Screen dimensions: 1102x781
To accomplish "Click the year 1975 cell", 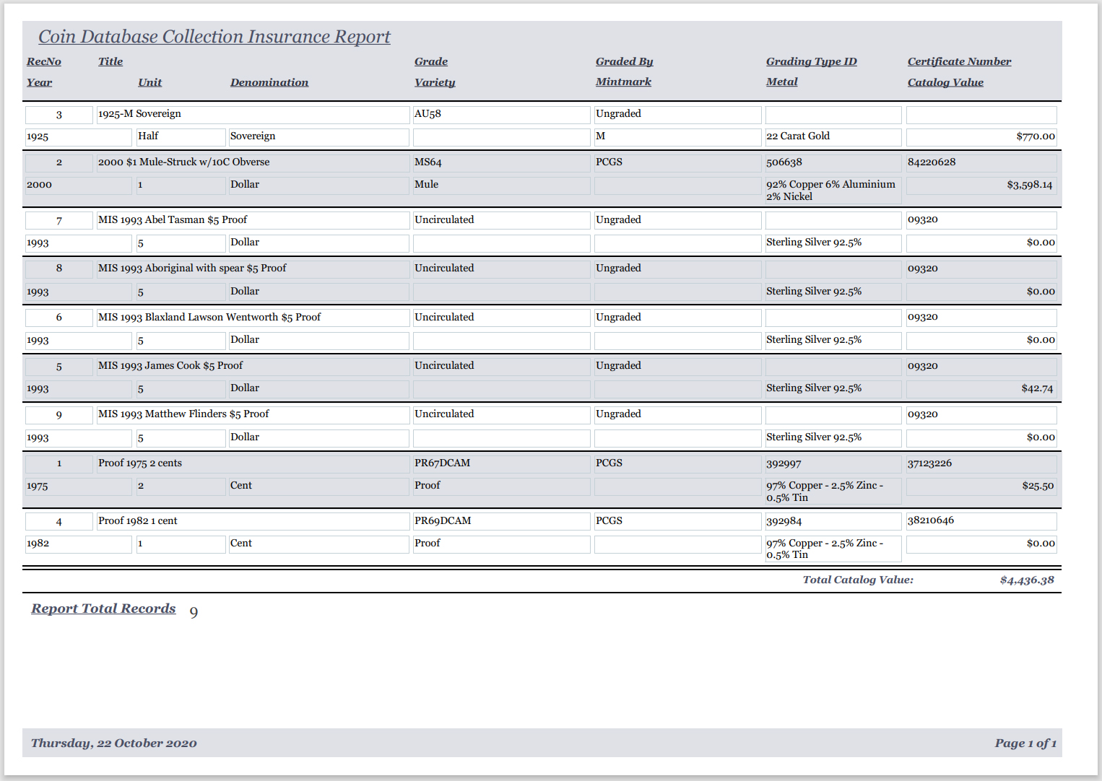I will (x=78, y=487).
